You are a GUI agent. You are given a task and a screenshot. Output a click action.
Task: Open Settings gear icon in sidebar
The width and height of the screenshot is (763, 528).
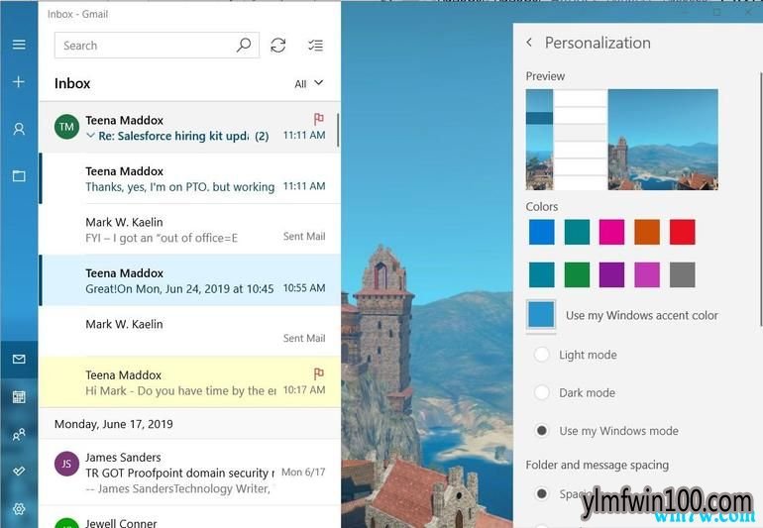pos(19,509)
